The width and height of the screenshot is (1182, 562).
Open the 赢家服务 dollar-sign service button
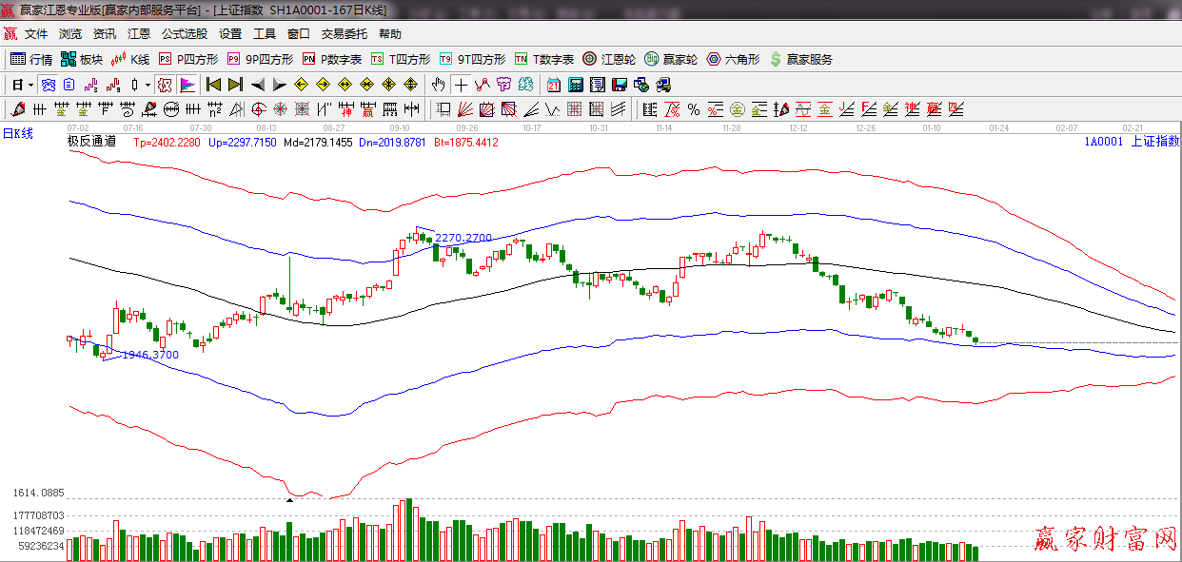click(800, 59)
